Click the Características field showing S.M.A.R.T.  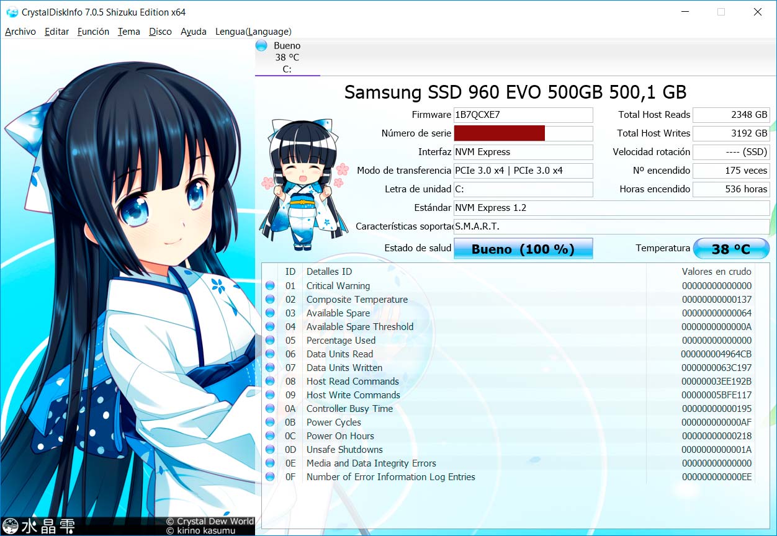point(612,226)
